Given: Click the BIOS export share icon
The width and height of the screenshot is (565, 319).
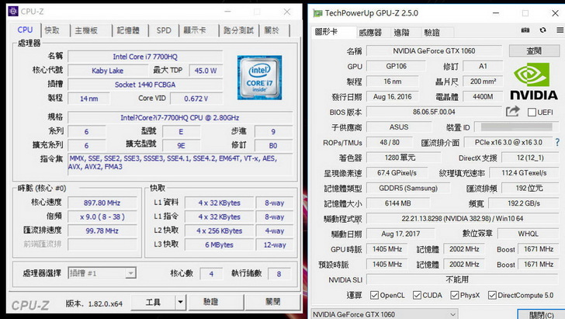Looking at the screenshot, I should pos(512,112).
